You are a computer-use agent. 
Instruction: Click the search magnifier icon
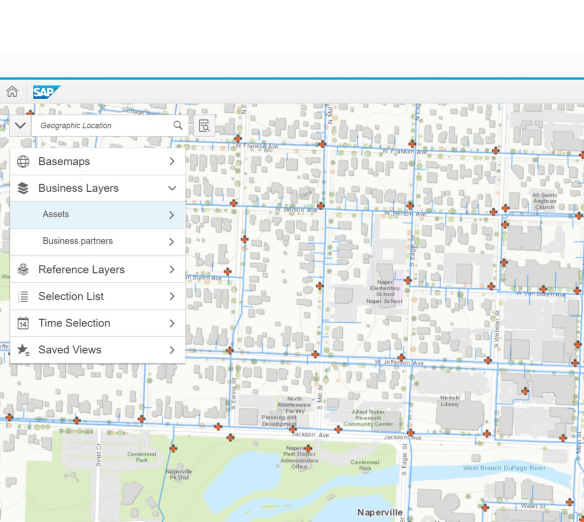pos(178,125)
